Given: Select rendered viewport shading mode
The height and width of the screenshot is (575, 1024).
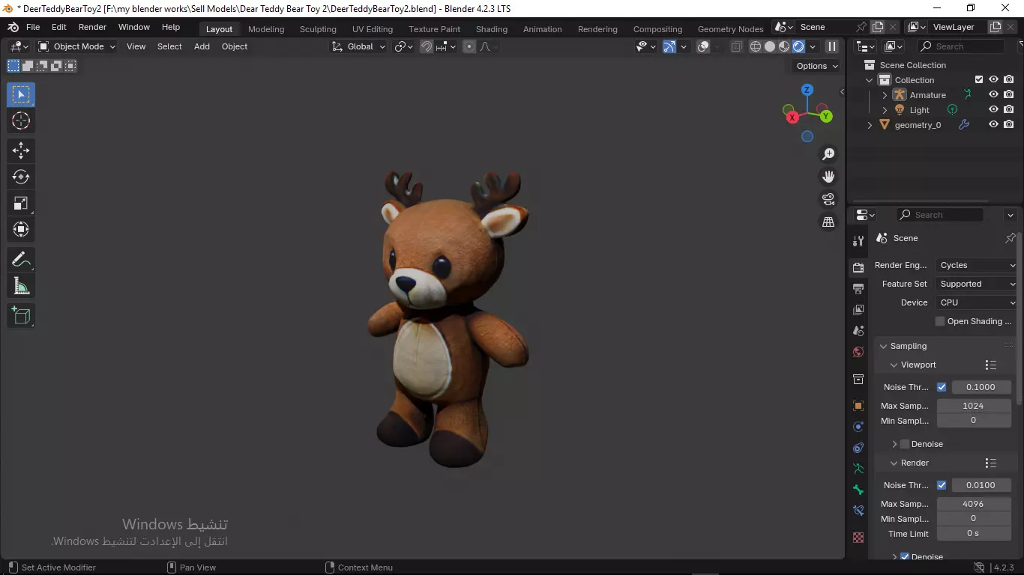Looking at the screenshot, I should coord(798,46).
